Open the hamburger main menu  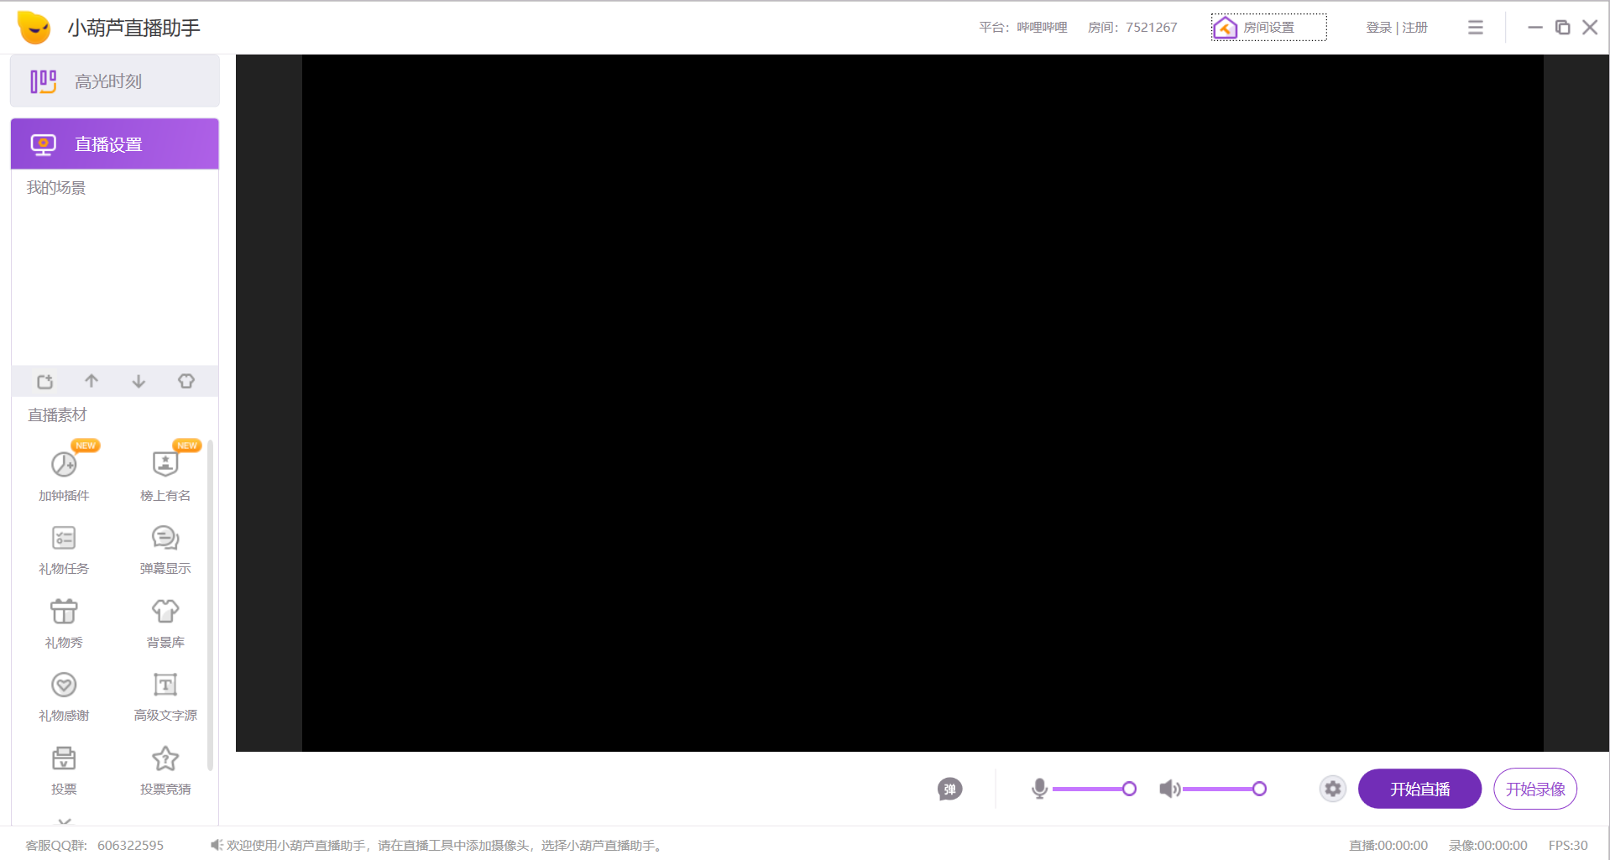pyautogui.click(x=1476, y=28)
